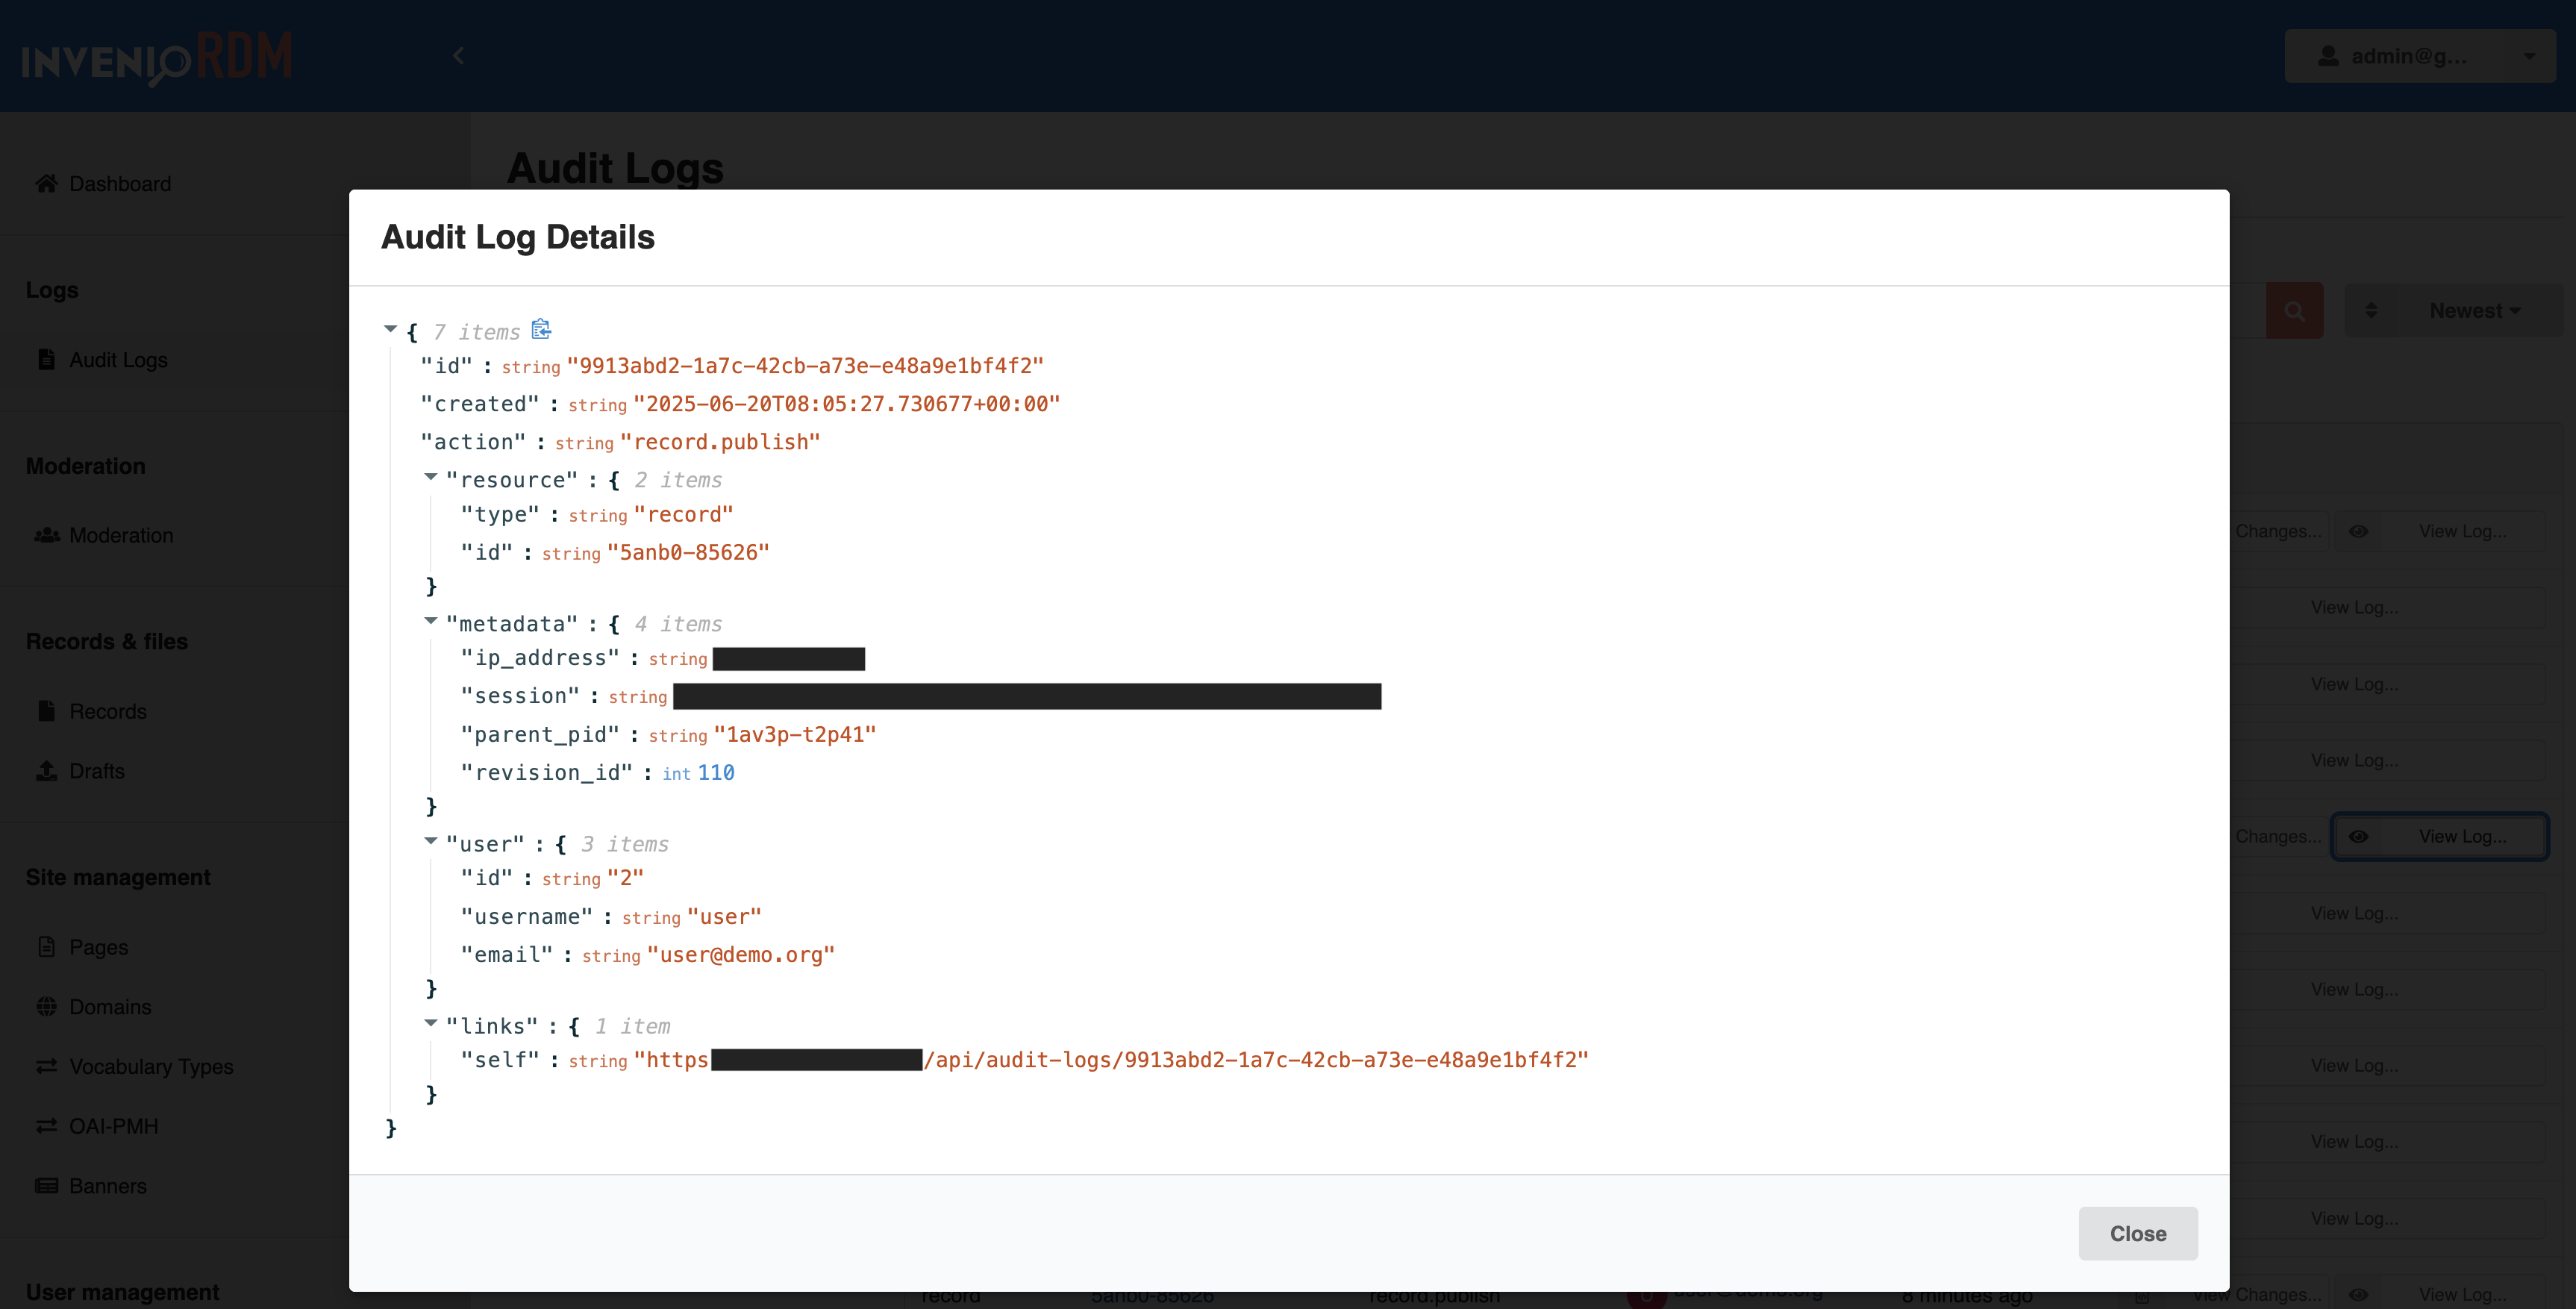
Task: Click the Pages document icon
Action: [46, 946]
